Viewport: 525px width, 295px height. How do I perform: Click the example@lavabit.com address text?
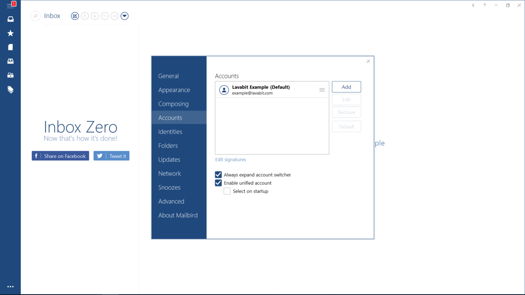(252, 93)
